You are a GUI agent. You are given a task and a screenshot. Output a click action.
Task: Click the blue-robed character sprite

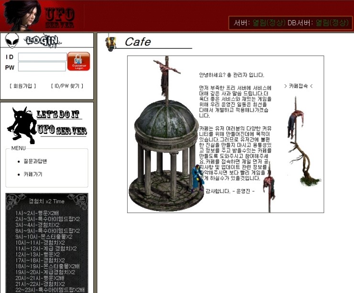tap(198, 178)
